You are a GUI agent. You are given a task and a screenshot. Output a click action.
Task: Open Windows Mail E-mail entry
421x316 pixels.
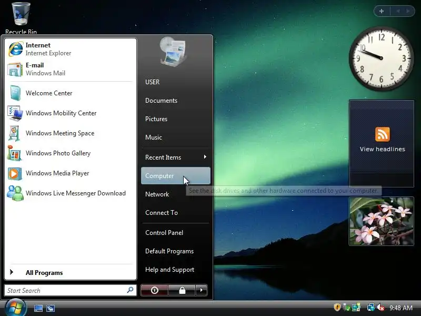click(x=71, y=69)
